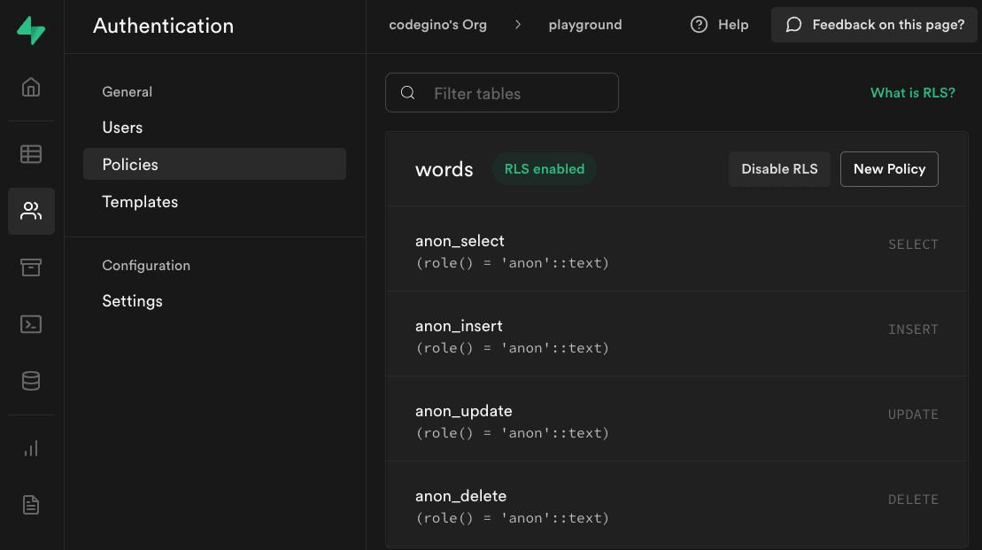Create a New Policy
The image size is (982, 550).
coord(889,168)
